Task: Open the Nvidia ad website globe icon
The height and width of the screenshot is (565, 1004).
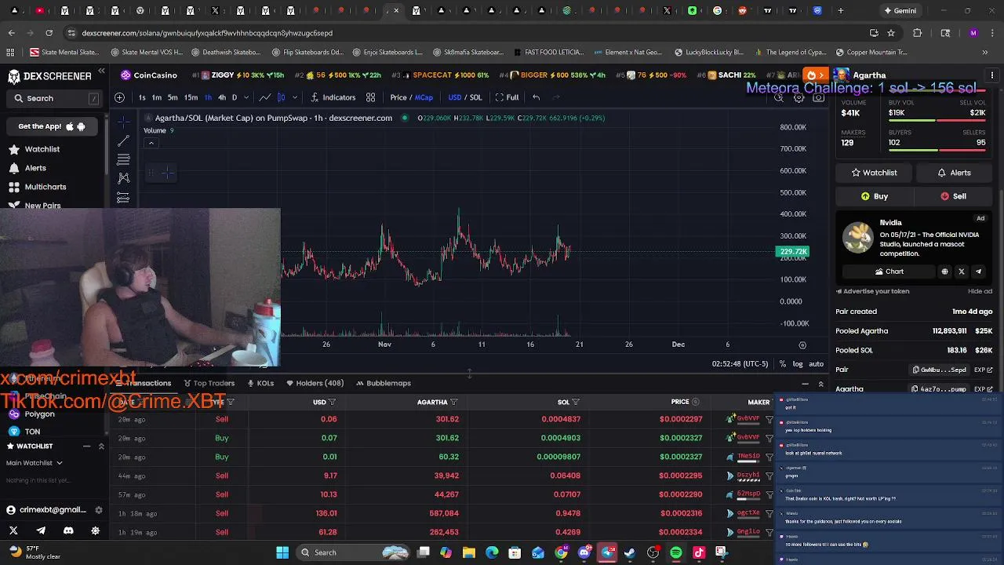Action: click(944, 272)
